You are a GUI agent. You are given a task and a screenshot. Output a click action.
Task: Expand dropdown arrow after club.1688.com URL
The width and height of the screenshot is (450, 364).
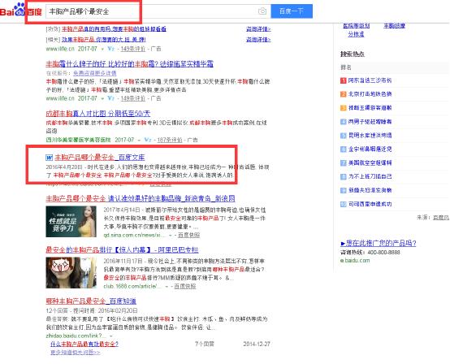(x=167, y=287)
